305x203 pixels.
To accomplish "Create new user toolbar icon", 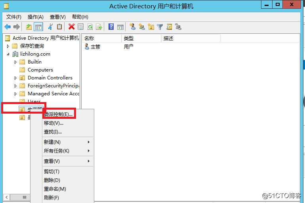I will 133,27.
